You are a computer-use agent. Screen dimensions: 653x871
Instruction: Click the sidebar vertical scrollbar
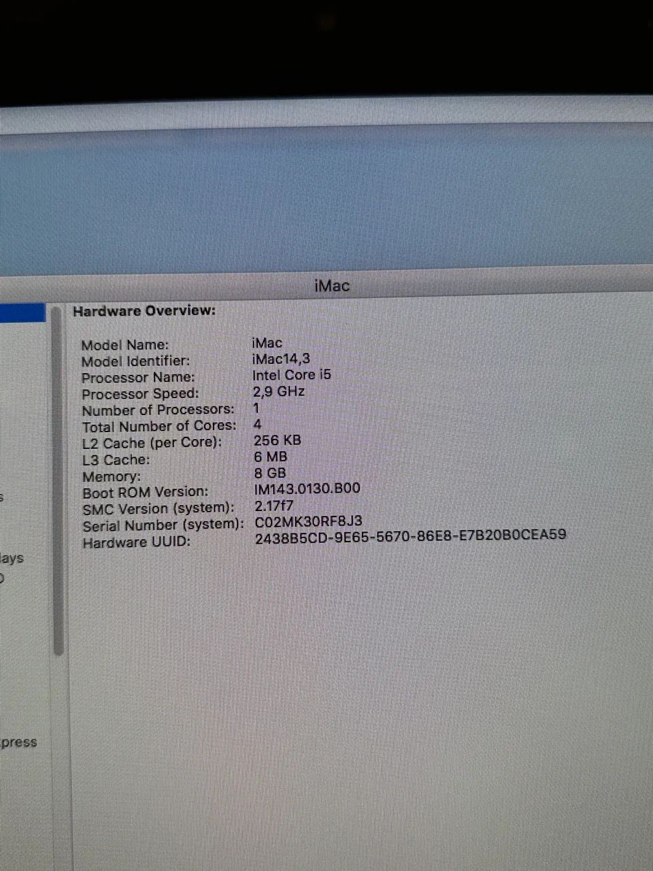(58, 480)
